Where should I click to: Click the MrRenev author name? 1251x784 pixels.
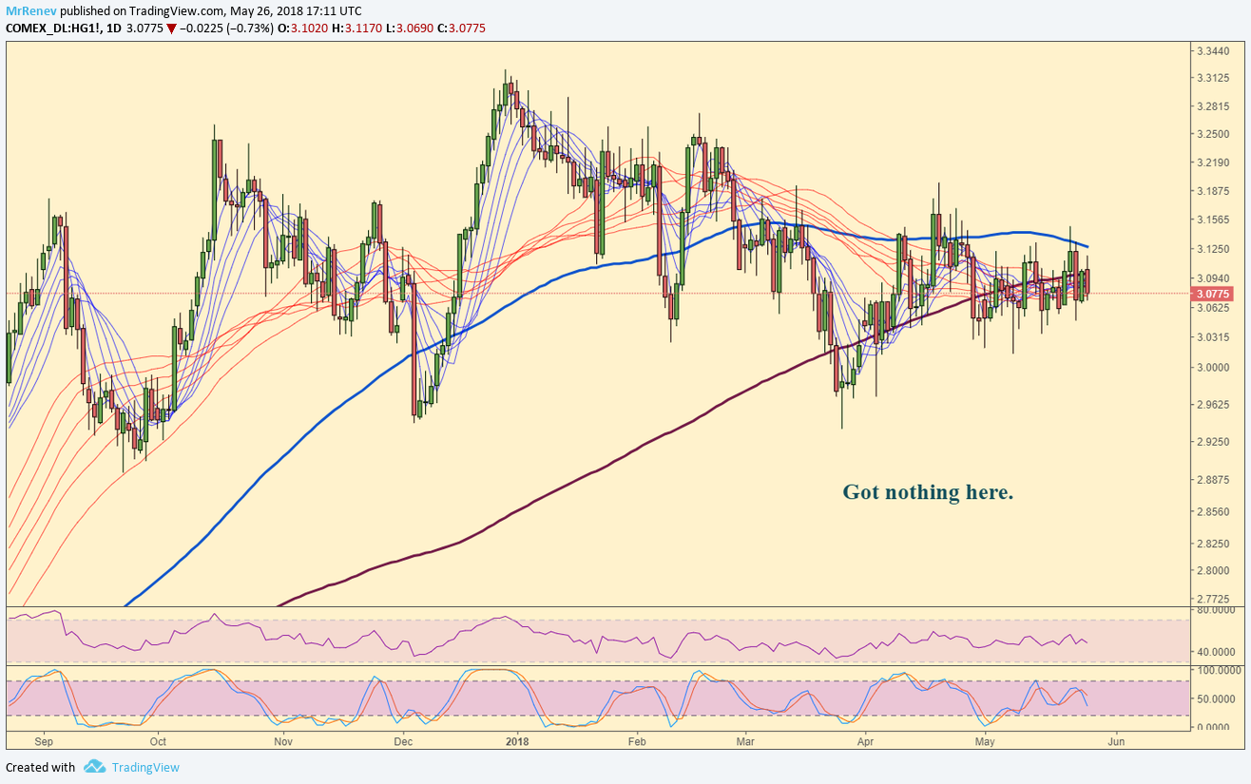click(x=30, y=11)
